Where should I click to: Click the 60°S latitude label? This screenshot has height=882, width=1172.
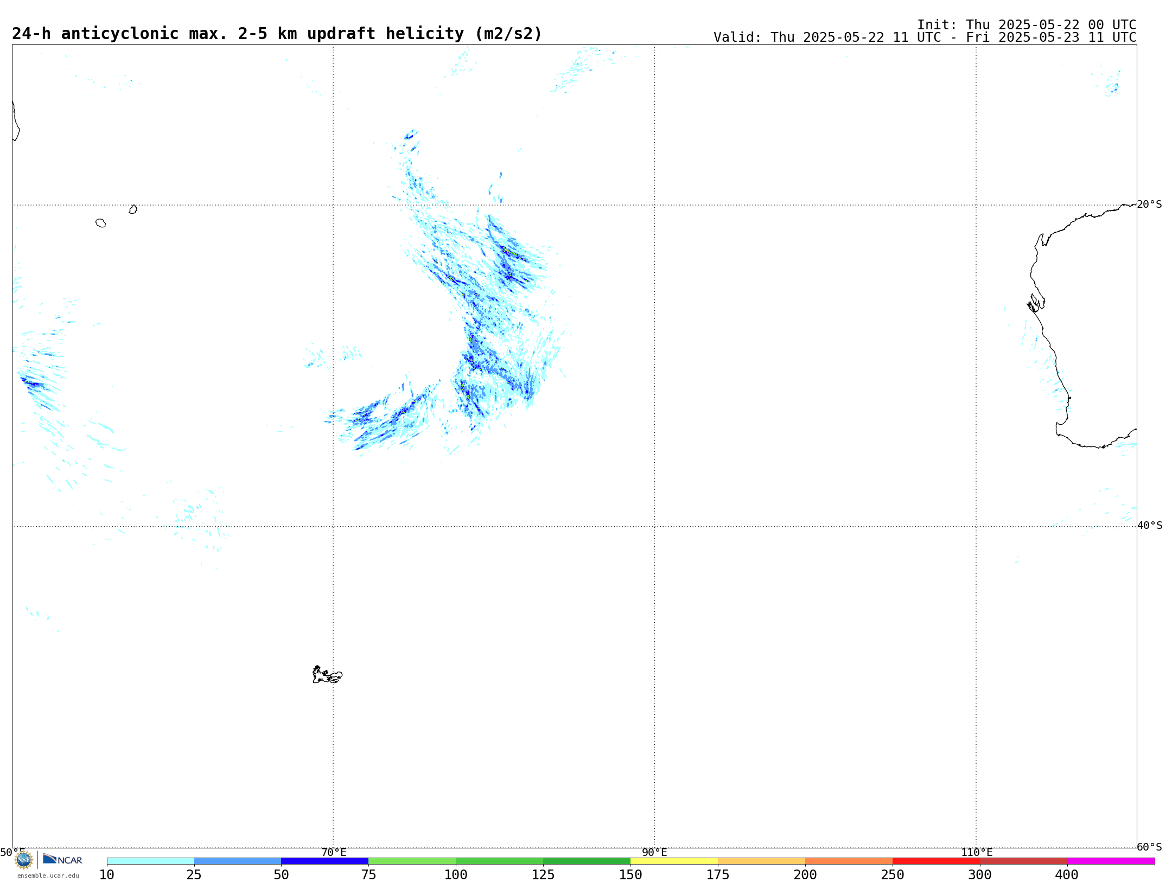coord(1150,847)
